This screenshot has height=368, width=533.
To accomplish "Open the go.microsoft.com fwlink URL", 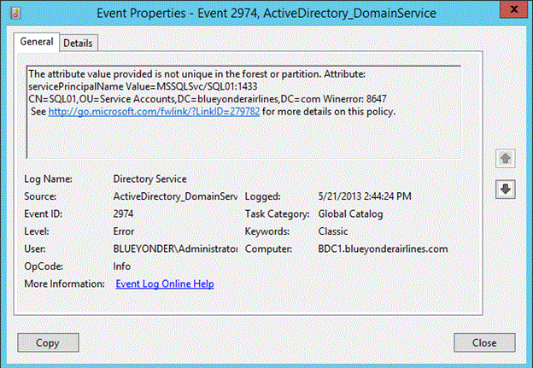I will [154, 112].
